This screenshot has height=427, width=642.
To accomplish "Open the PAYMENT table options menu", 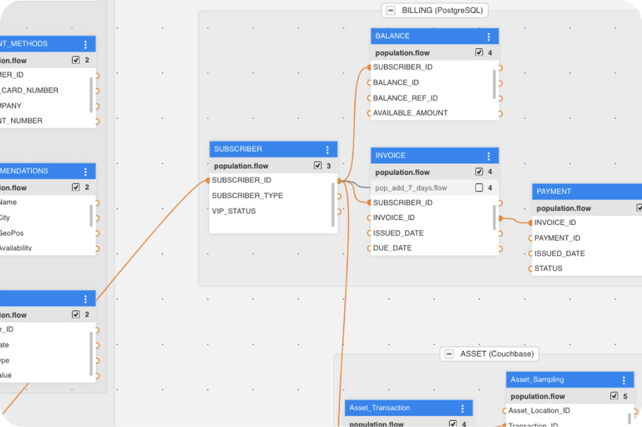I will pos(639,191).
